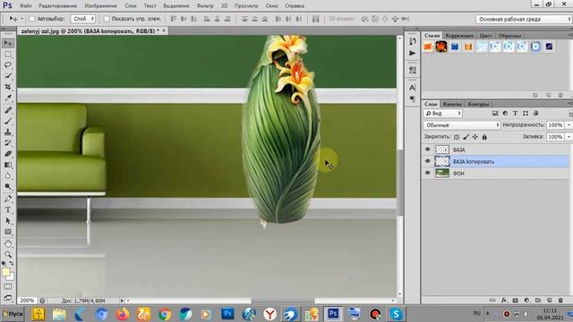573x322 pixels.
Task: Open the Обычные blend mode dropdown
Action: 462,125
